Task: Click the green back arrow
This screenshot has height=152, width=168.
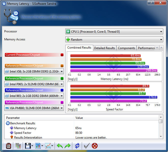Action: [x=60, y=146]
